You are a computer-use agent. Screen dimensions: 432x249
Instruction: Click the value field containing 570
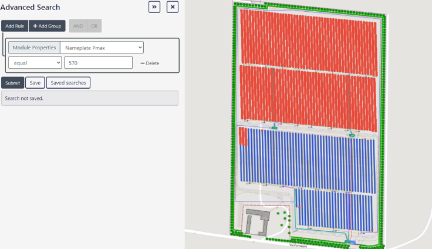click(98, 63)
